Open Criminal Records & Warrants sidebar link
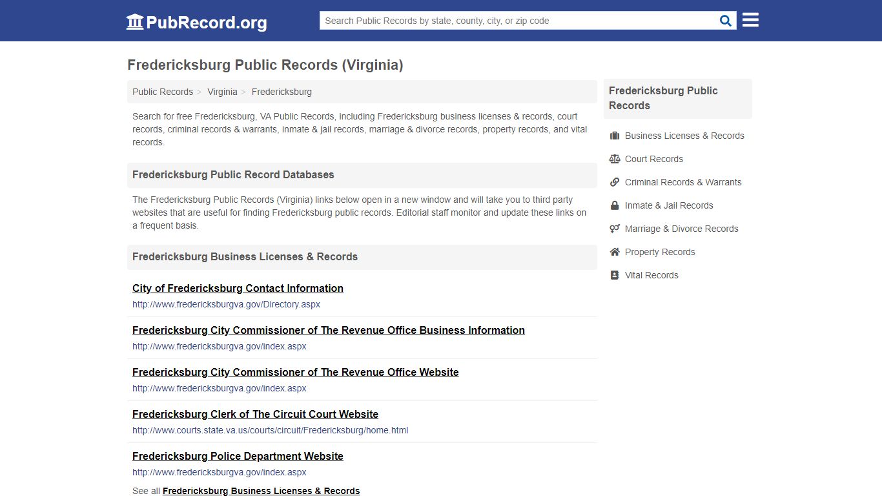 point(683,182)
